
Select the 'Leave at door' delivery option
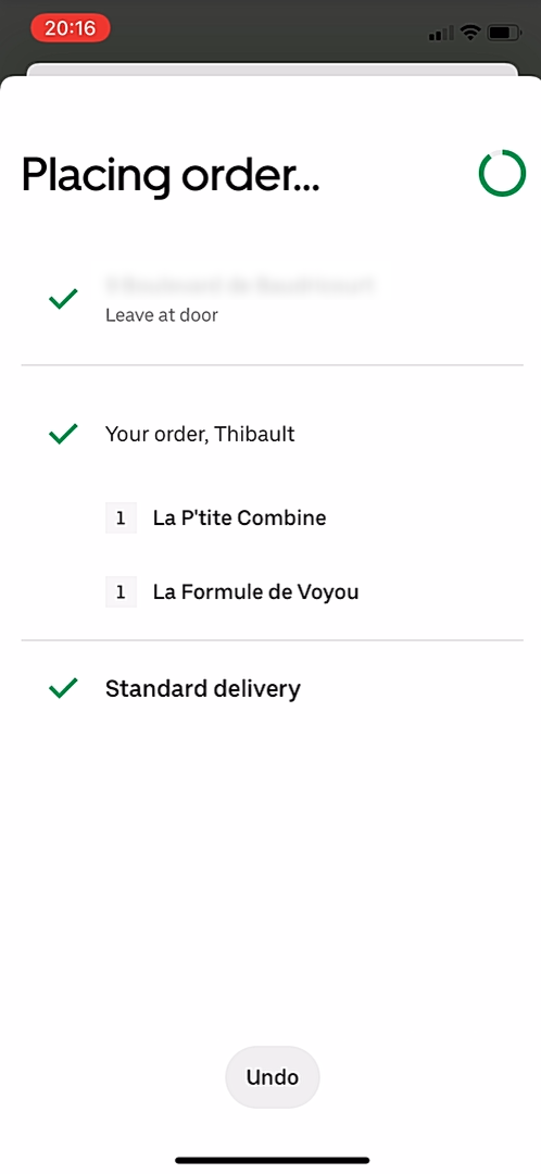(162, 314)
